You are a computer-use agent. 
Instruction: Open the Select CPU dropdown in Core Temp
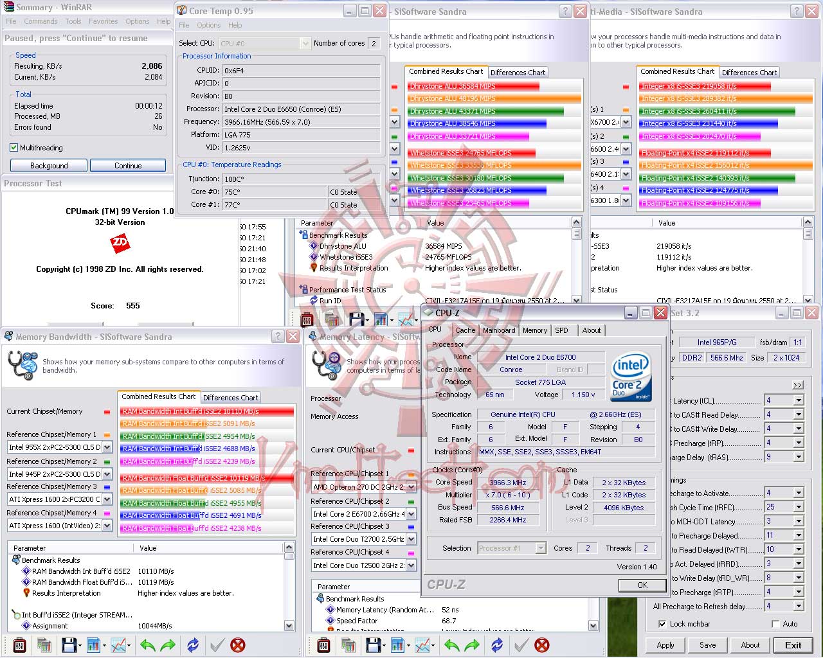point(305,43)
